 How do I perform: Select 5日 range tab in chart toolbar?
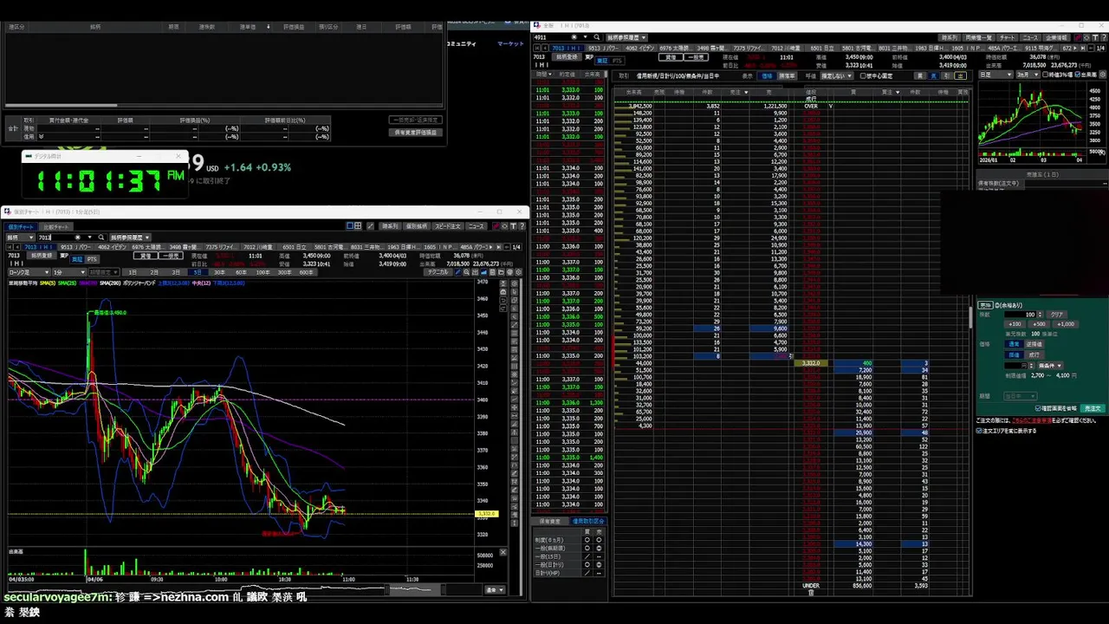point(197,272)
